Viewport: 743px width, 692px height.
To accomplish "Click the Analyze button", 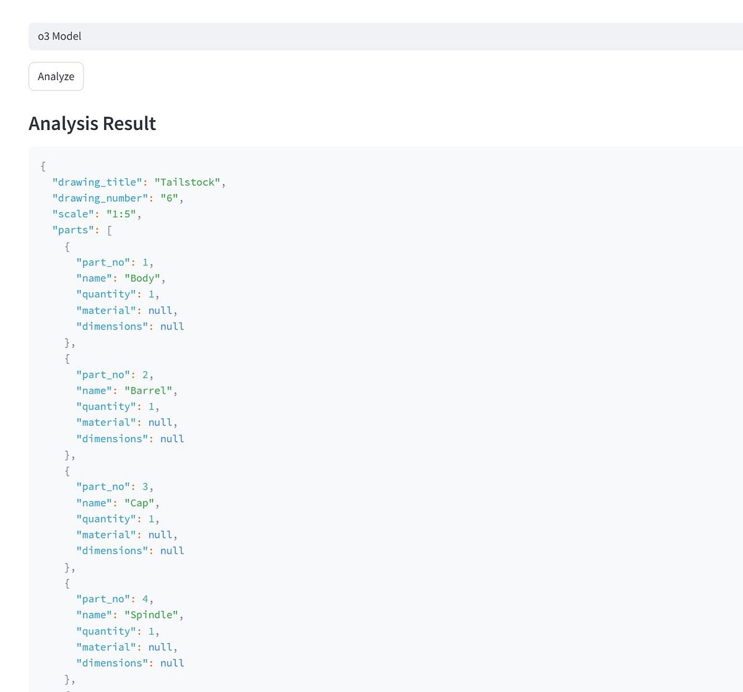I will tap(56, 76).
